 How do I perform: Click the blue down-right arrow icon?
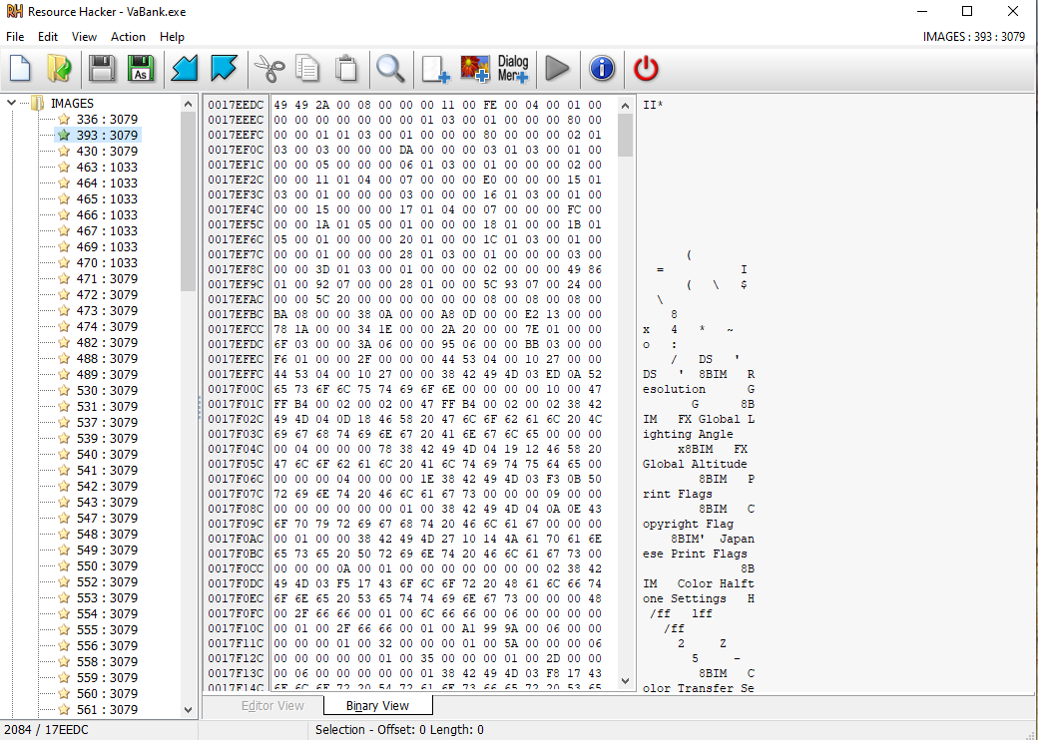pos(224,69)
